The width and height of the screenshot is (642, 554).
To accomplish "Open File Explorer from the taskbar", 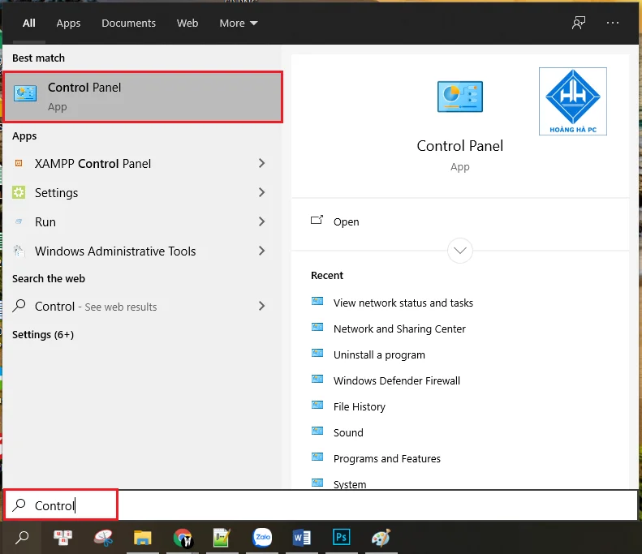I will click(143, 537).
